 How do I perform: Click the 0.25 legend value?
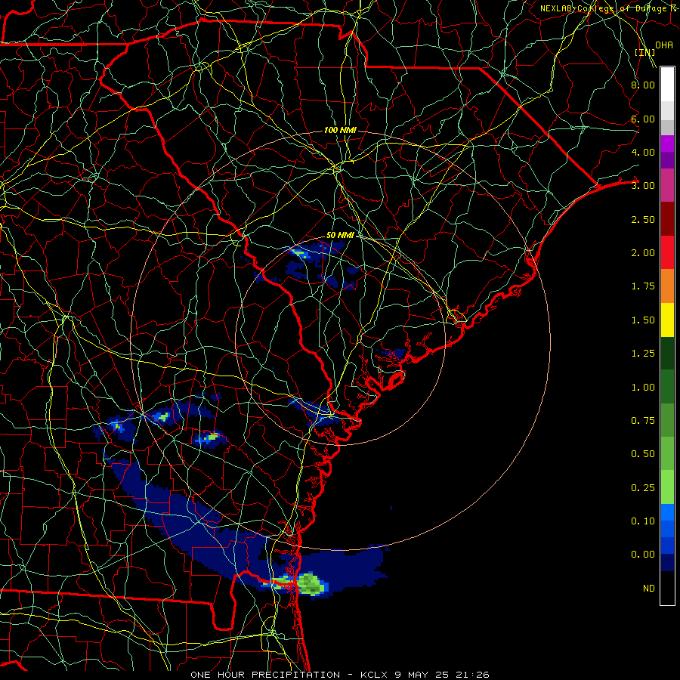coord(643,488)
